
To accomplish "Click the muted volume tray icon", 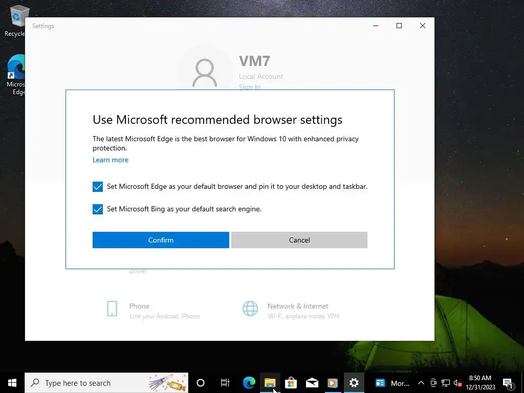I will click(x=457, y=383).
